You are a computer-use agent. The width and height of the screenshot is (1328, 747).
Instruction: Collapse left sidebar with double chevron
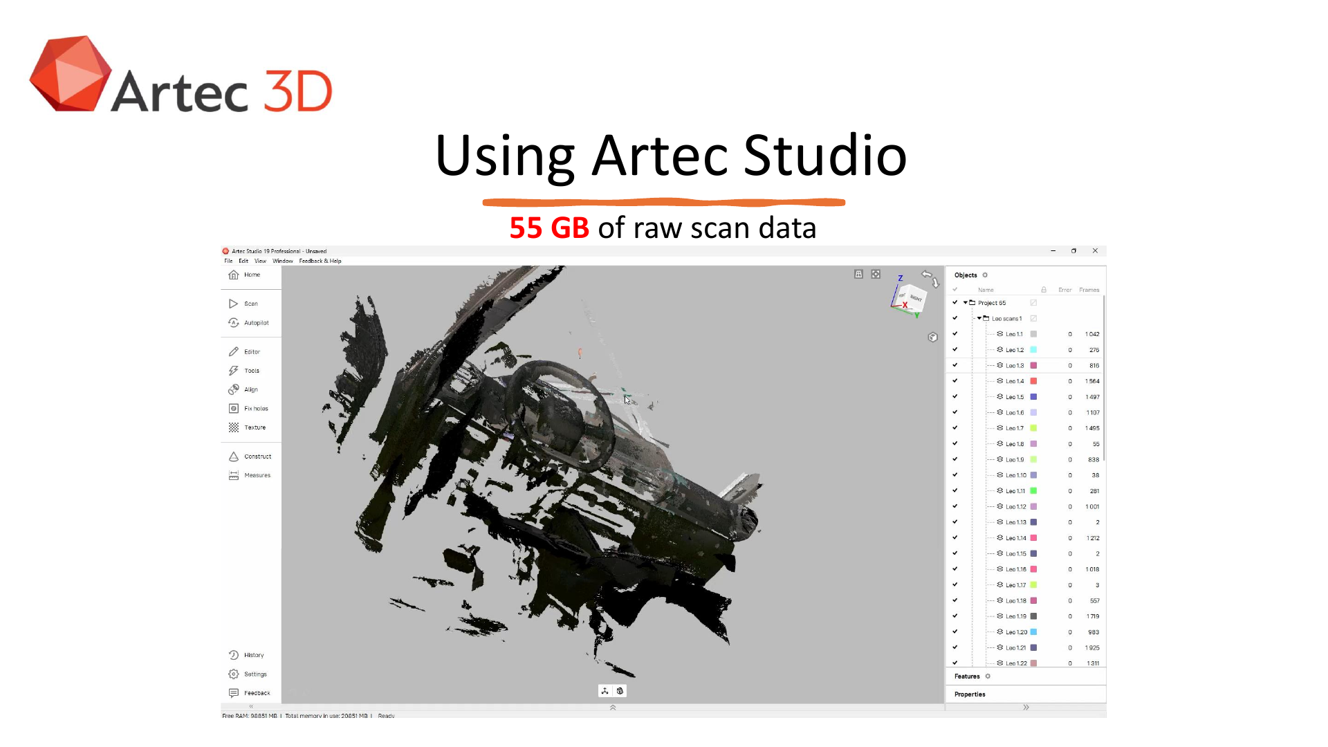251,707
